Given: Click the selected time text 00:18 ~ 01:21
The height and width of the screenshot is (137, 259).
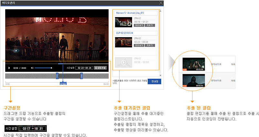Looking at the screenshot, I should [x=141, y=22].
